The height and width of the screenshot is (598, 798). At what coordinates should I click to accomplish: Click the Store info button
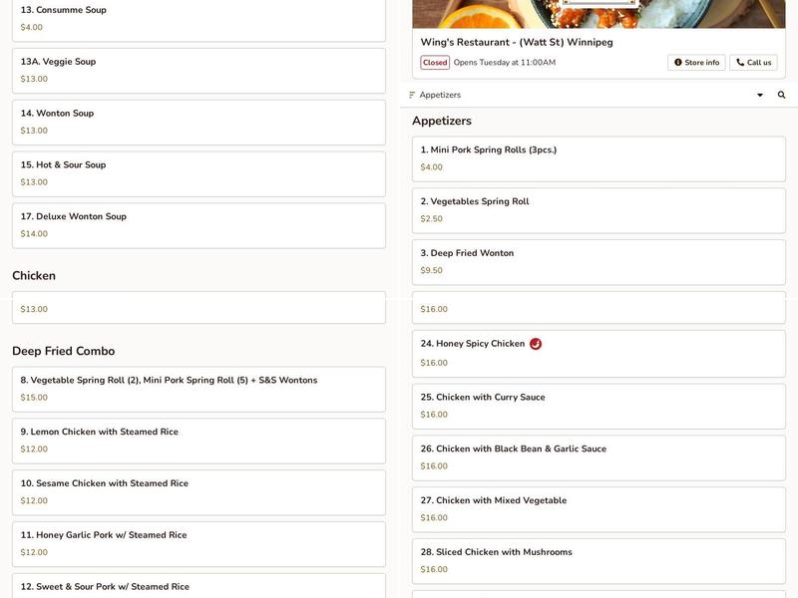pyautogui.click(x=696, y=63)
